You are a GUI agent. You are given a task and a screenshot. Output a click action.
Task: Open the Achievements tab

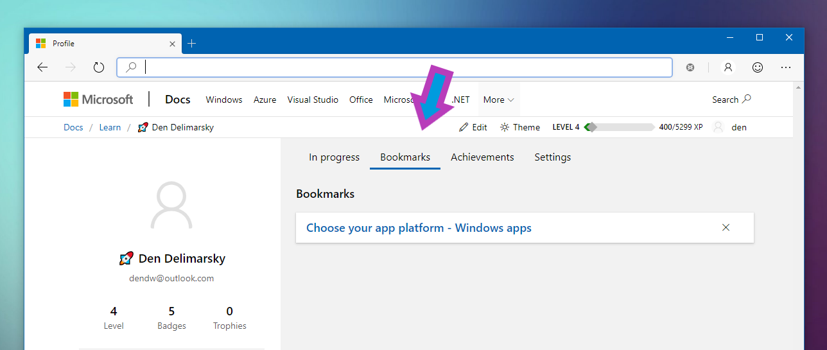point(482,157)
